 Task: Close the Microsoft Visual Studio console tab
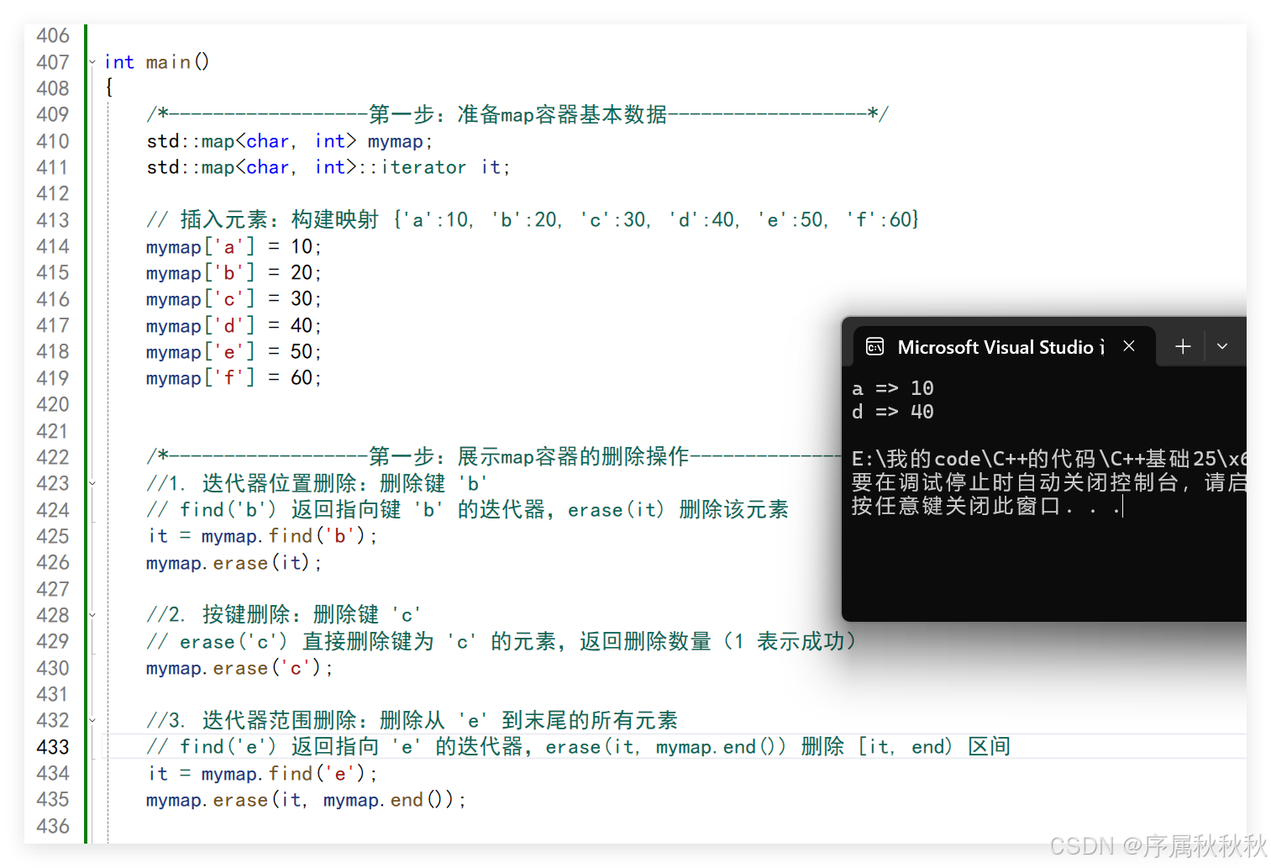1129,346
